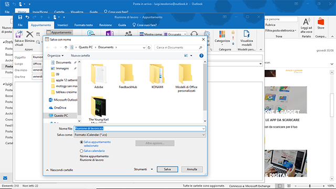This screenshot has height=189, width=336.
Task: Click the back arrow in Save dialog
Action: pyautogui.click(x=48, y=47)
